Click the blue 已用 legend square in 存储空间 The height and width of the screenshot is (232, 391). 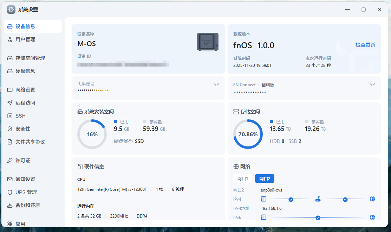(x=272, y=121)
